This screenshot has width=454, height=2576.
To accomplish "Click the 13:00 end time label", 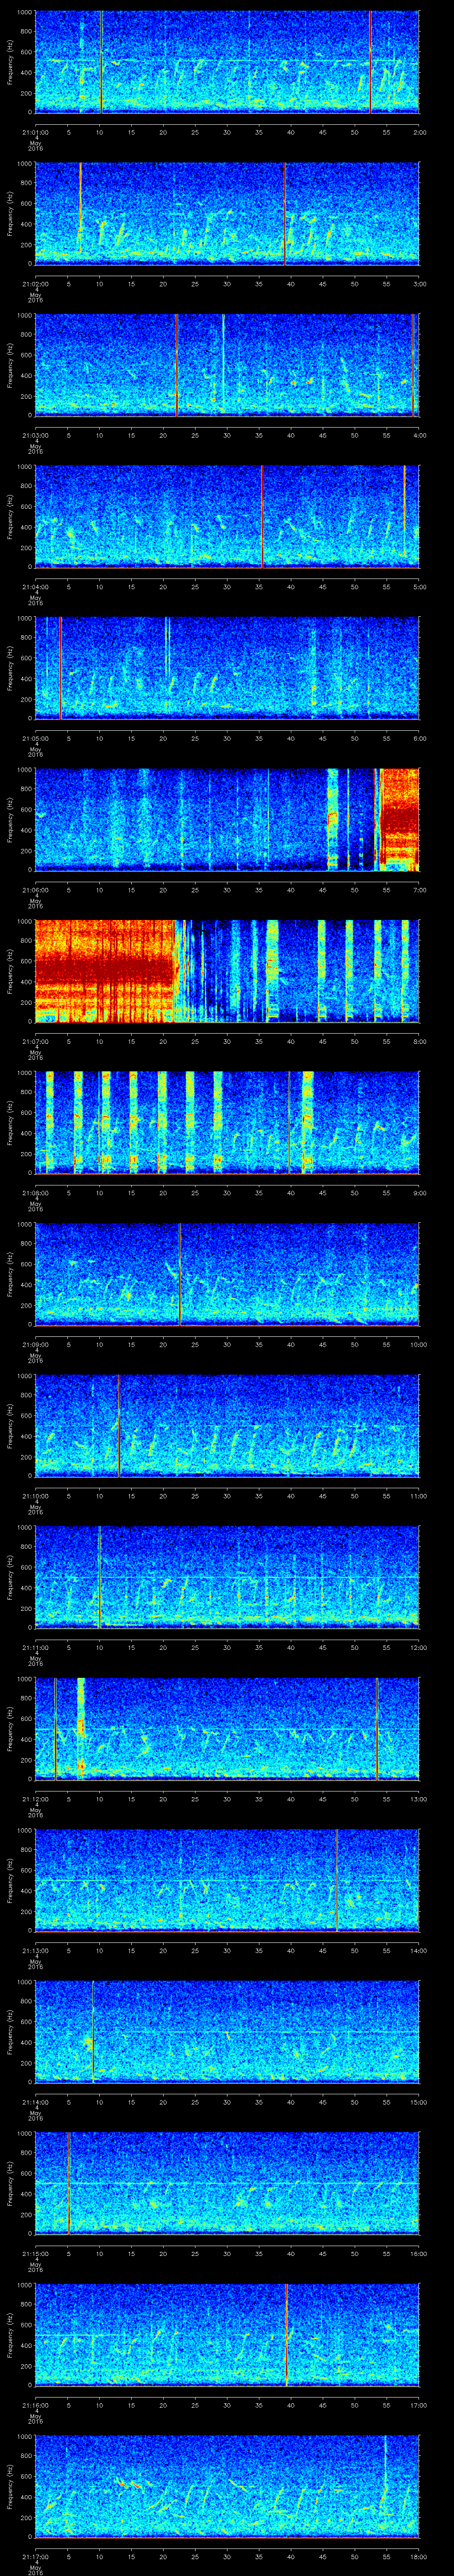I will 418,1798.
